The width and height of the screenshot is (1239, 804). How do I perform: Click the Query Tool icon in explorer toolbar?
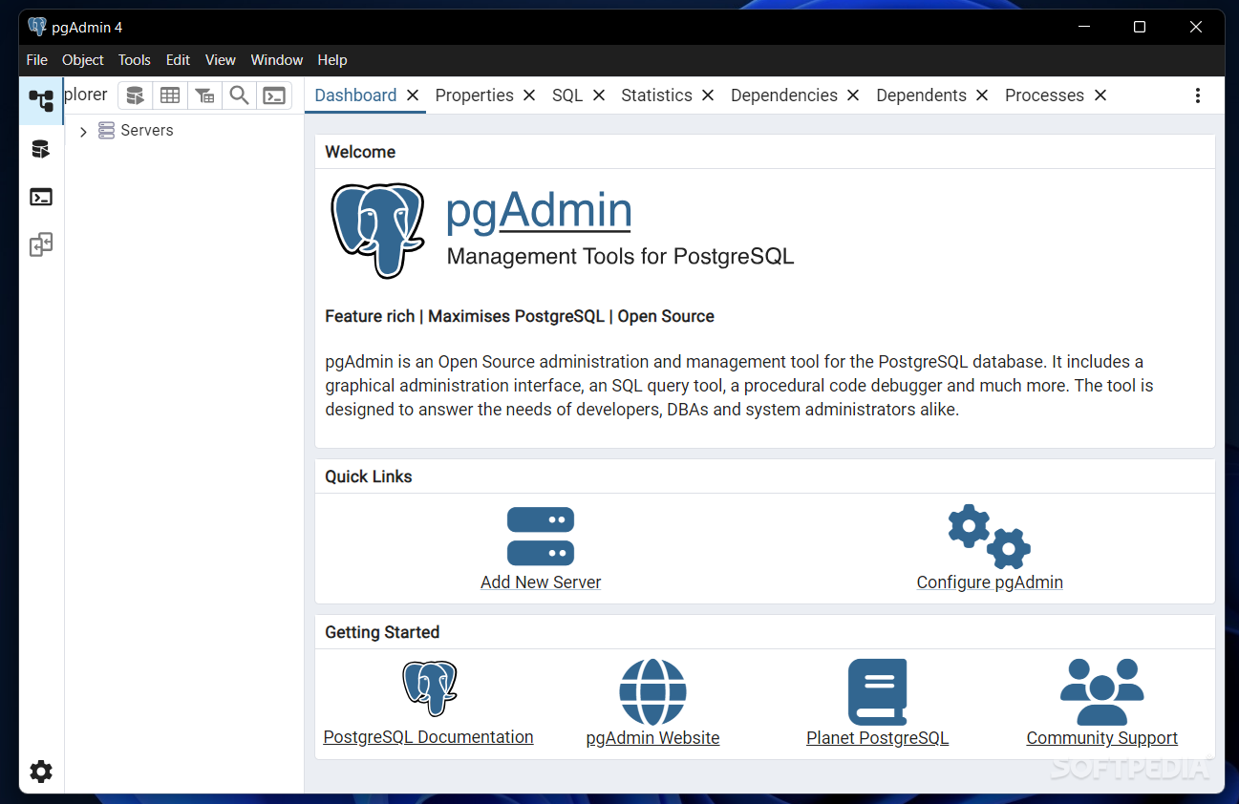pyautogui.click(x=136, y=95)
